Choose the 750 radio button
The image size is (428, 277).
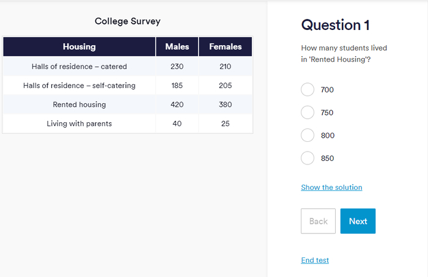[x=308, y=113]
